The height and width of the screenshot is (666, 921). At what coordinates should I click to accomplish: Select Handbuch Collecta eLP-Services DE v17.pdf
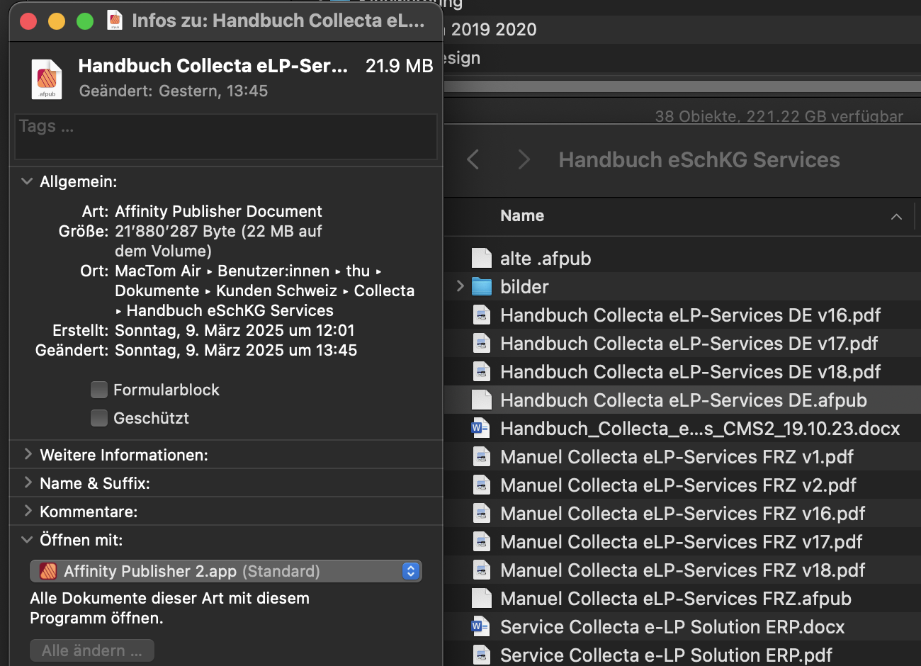[x=689, y=344]
